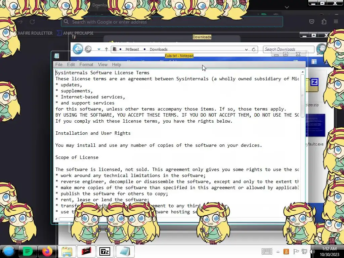Switch to Firefox from the taskbar
The height and width of the screenshot is (258, 344).
point(47,251)
